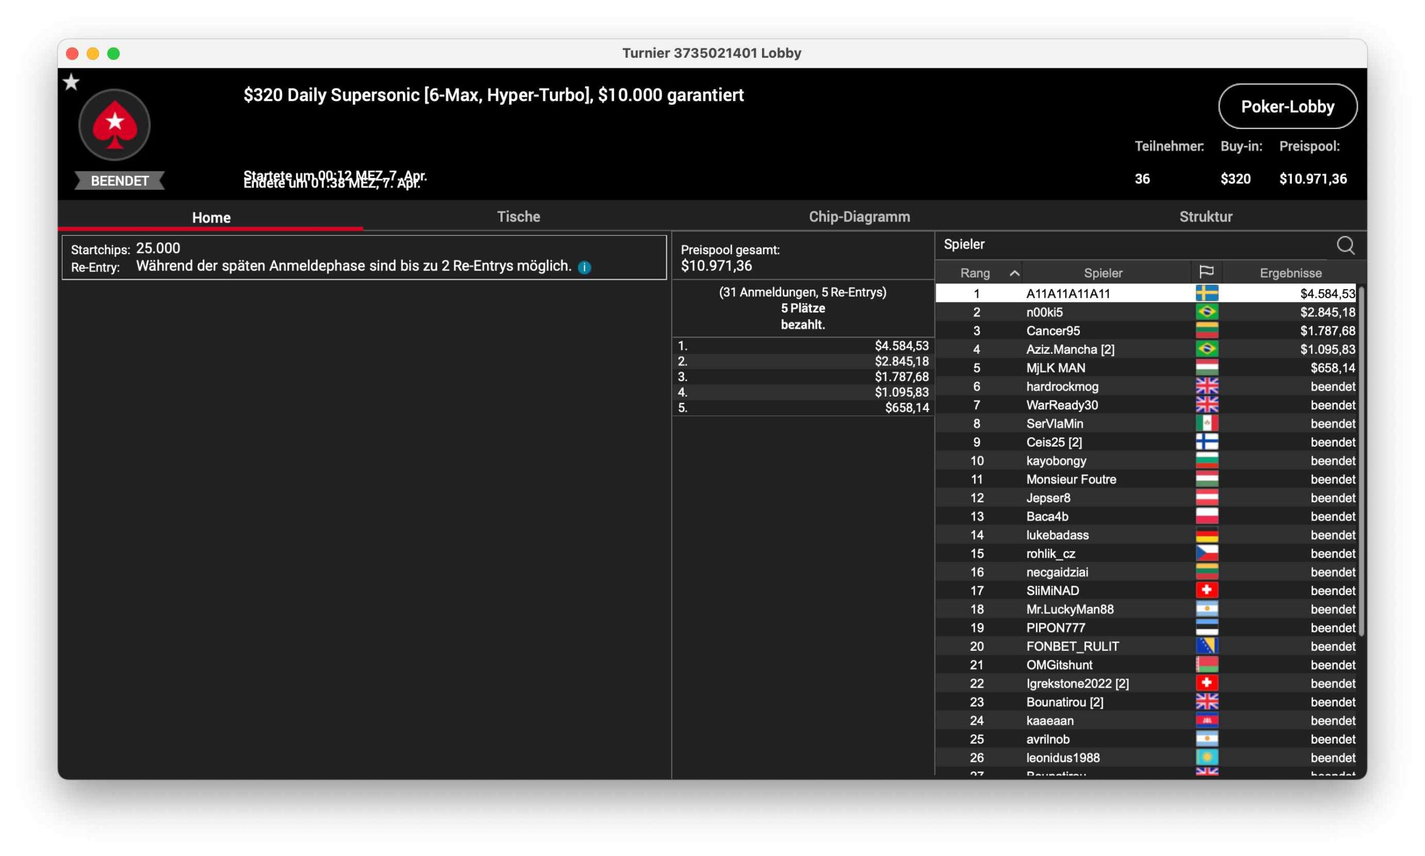This screenshot has height=856, width=1425.
Task: Open the player search magnifier
Action: point(1345,245)
